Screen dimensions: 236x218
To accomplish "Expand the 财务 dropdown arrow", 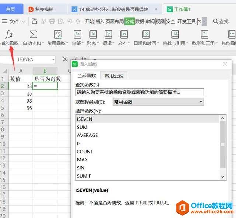I will [98, 43].
